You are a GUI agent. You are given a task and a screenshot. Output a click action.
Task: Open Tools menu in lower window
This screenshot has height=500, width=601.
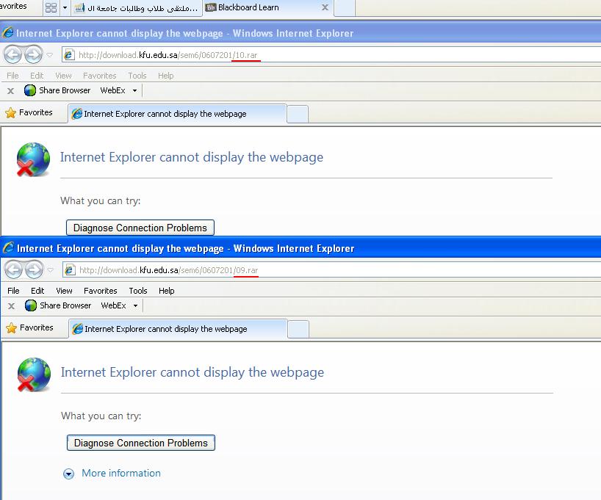coord(138,291)
